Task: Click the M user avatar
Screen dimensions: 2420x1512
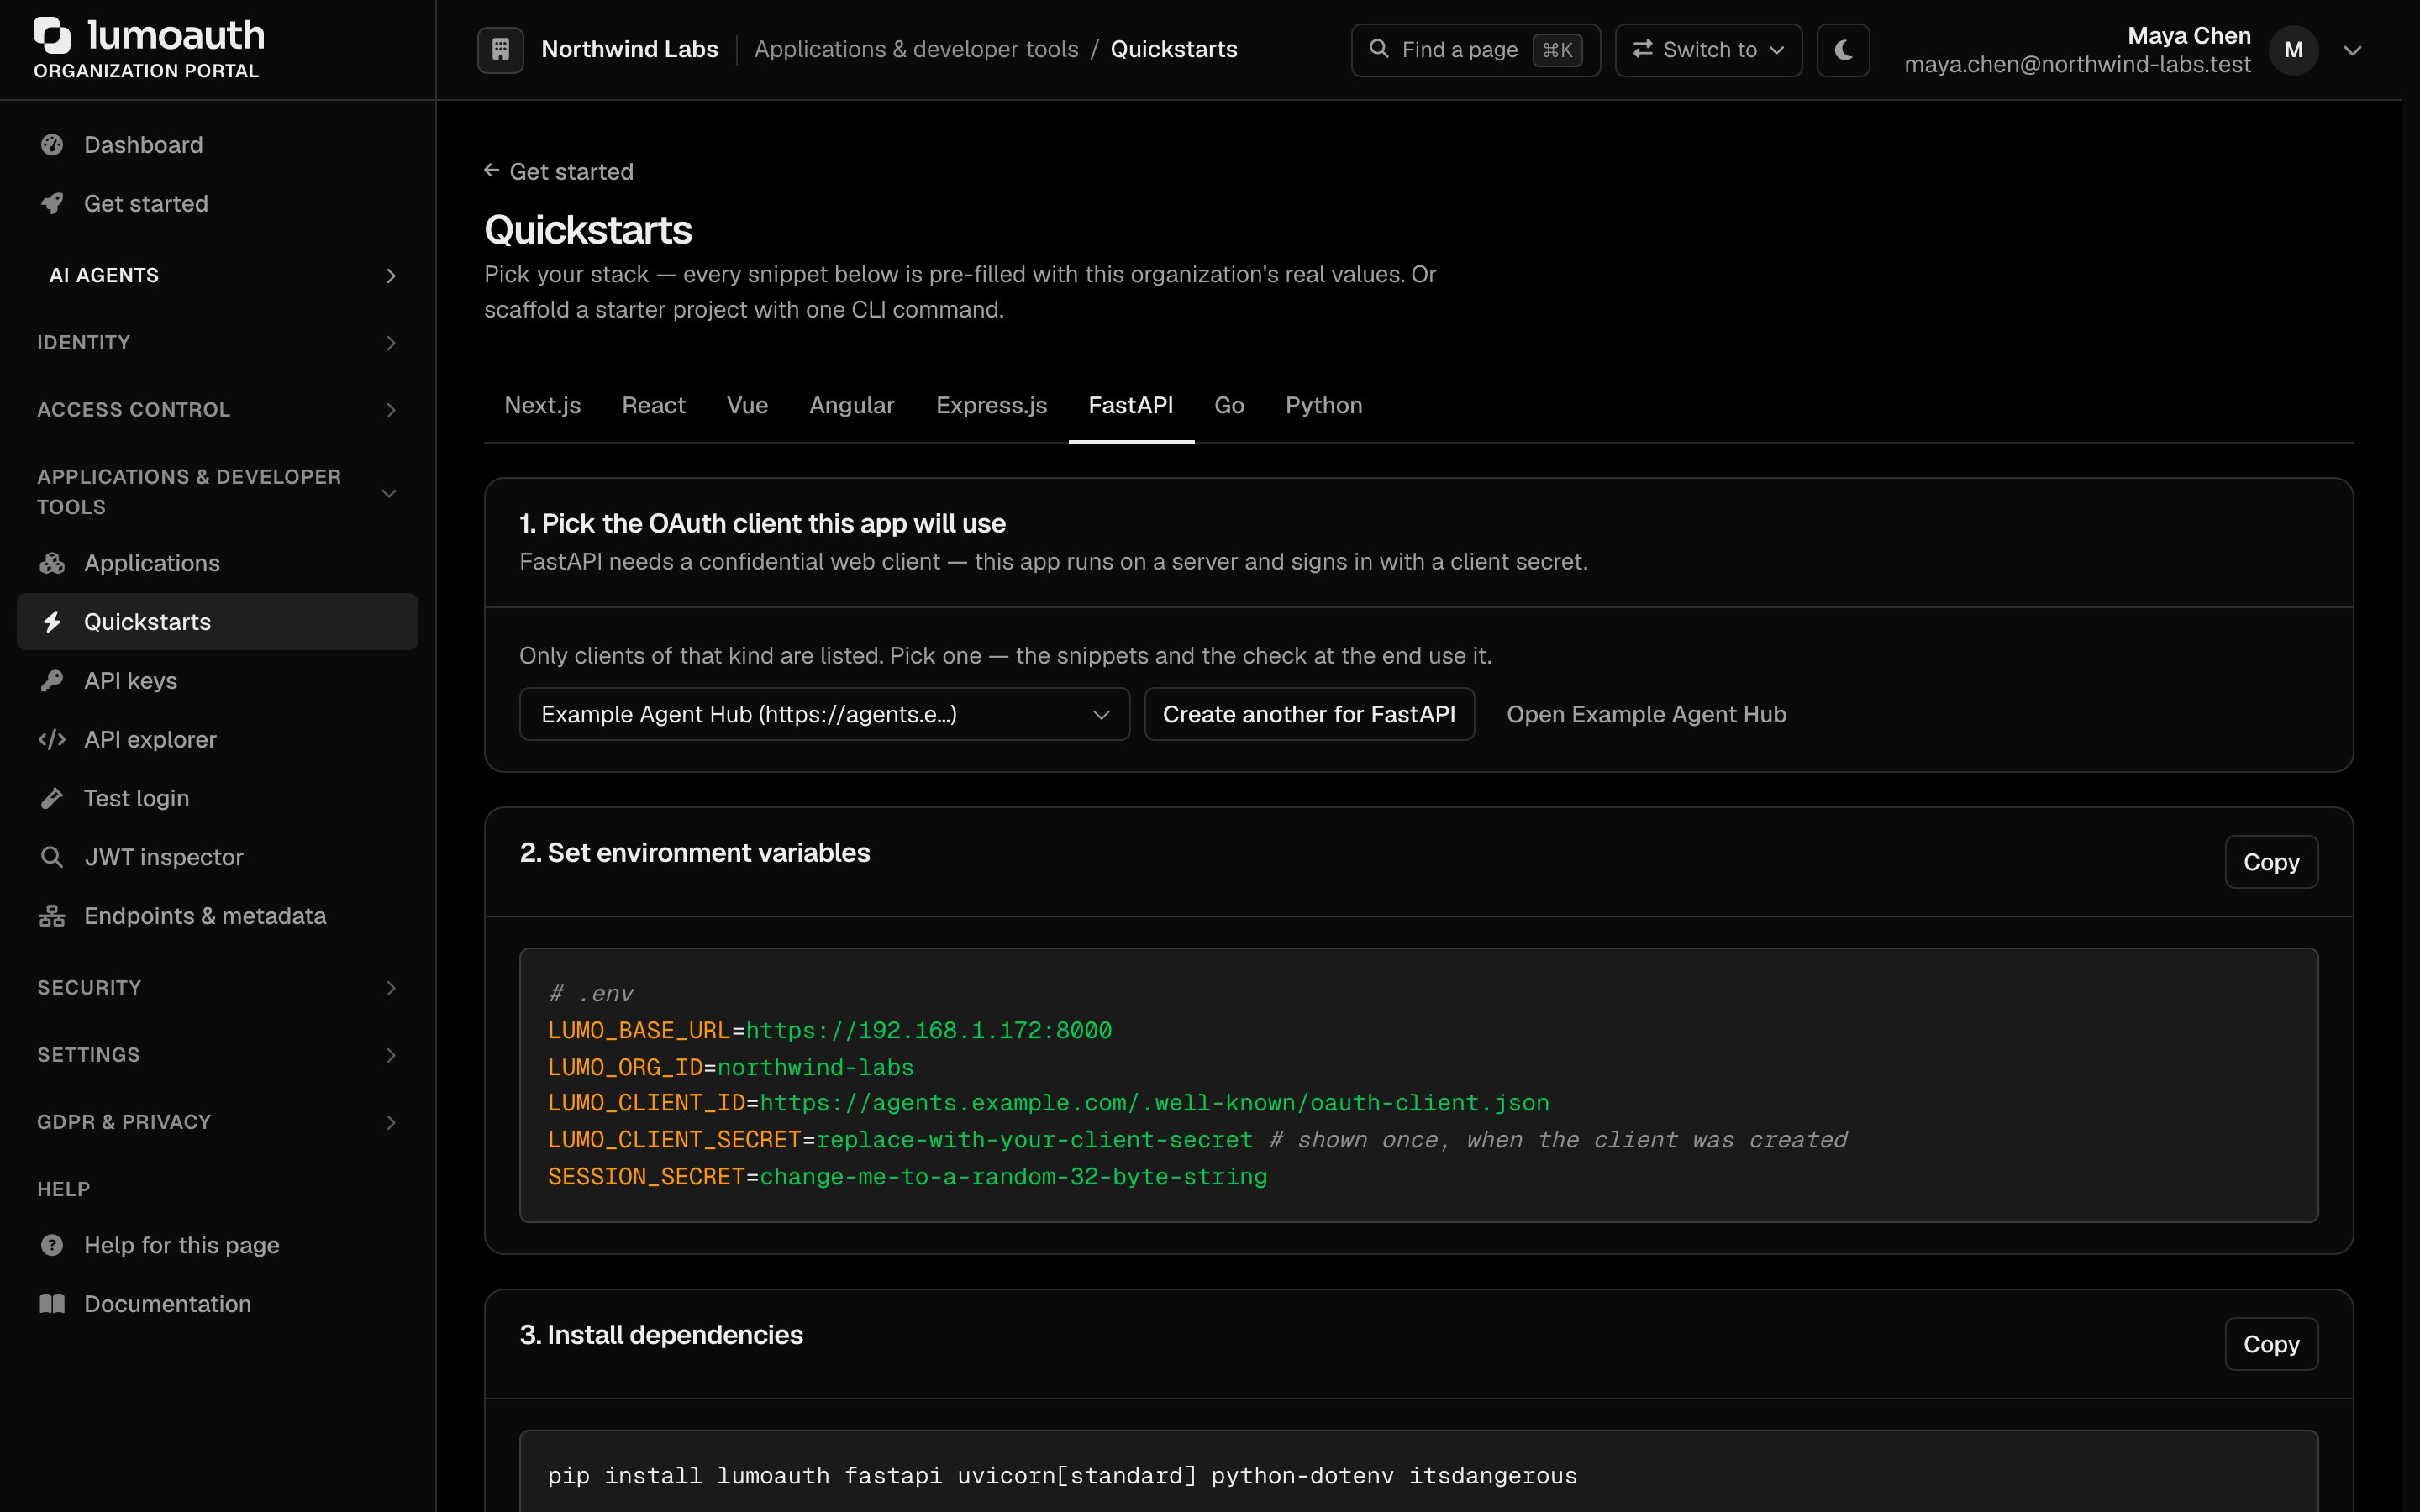Action: (x=2293, y=50)
